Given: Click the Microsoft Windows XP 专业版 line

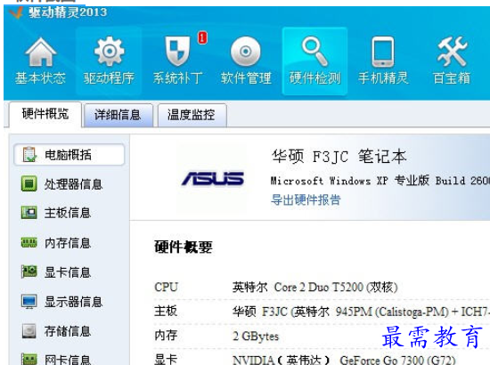Looking at the screenshot, I should 380,180.
